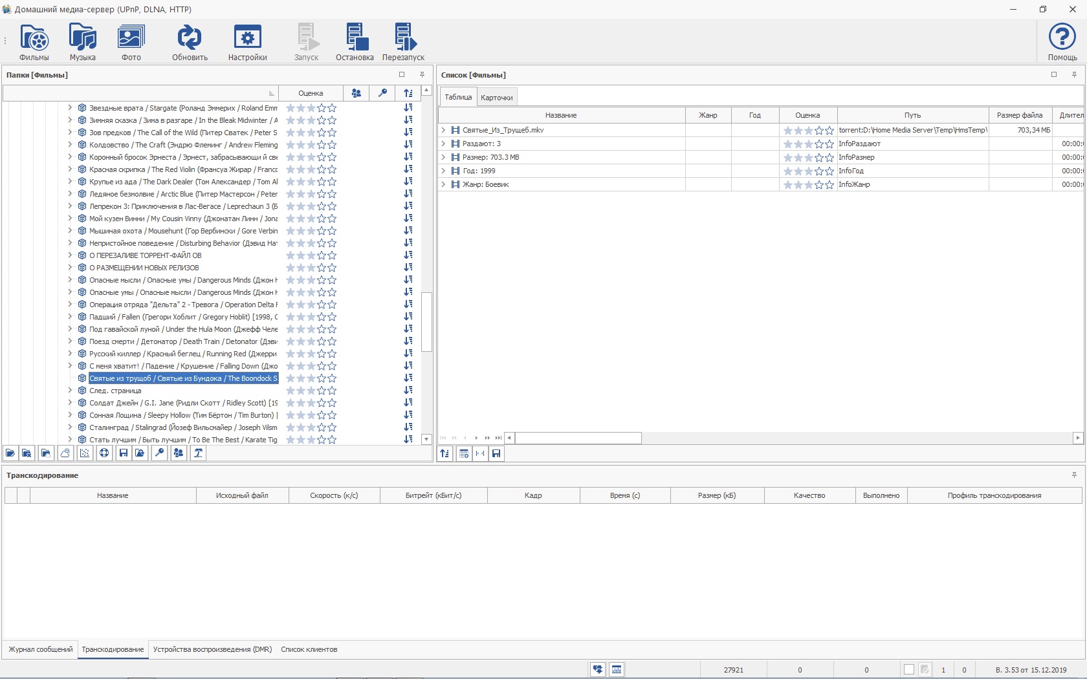Viewport: 1087px width, 679px height.
Task: Click the save icon below movie list
Action: [x=496, y=453]
